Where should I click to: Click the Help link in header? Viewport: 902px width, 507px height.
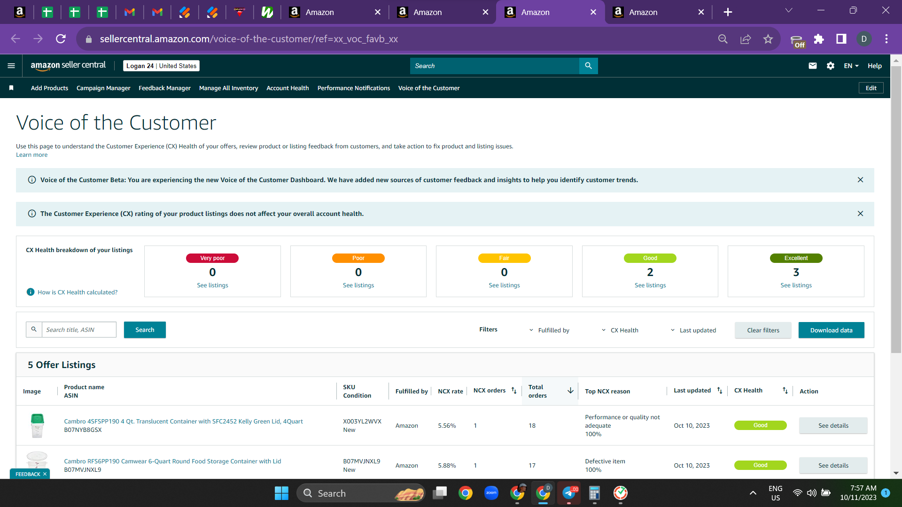coord(874,66)
